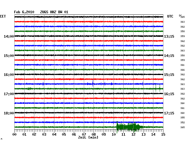Click the "UTC" column header
The height and width of the screenshot is (142, 186).
point(170,16)
